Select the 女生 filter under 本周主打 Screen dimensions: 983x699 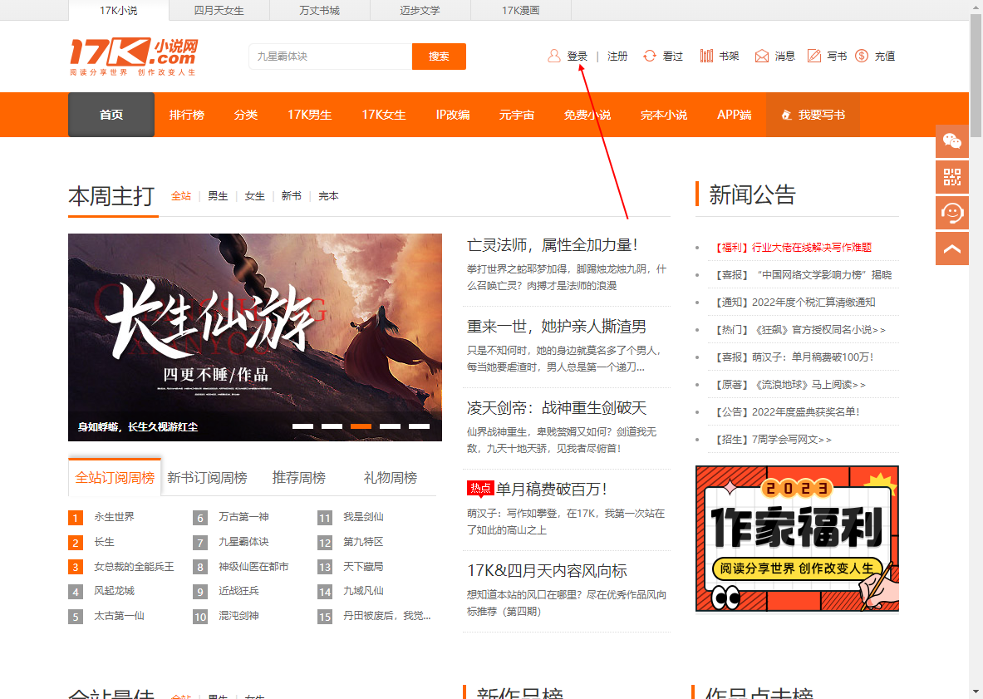pyautogui.click(x=254, y=196)
